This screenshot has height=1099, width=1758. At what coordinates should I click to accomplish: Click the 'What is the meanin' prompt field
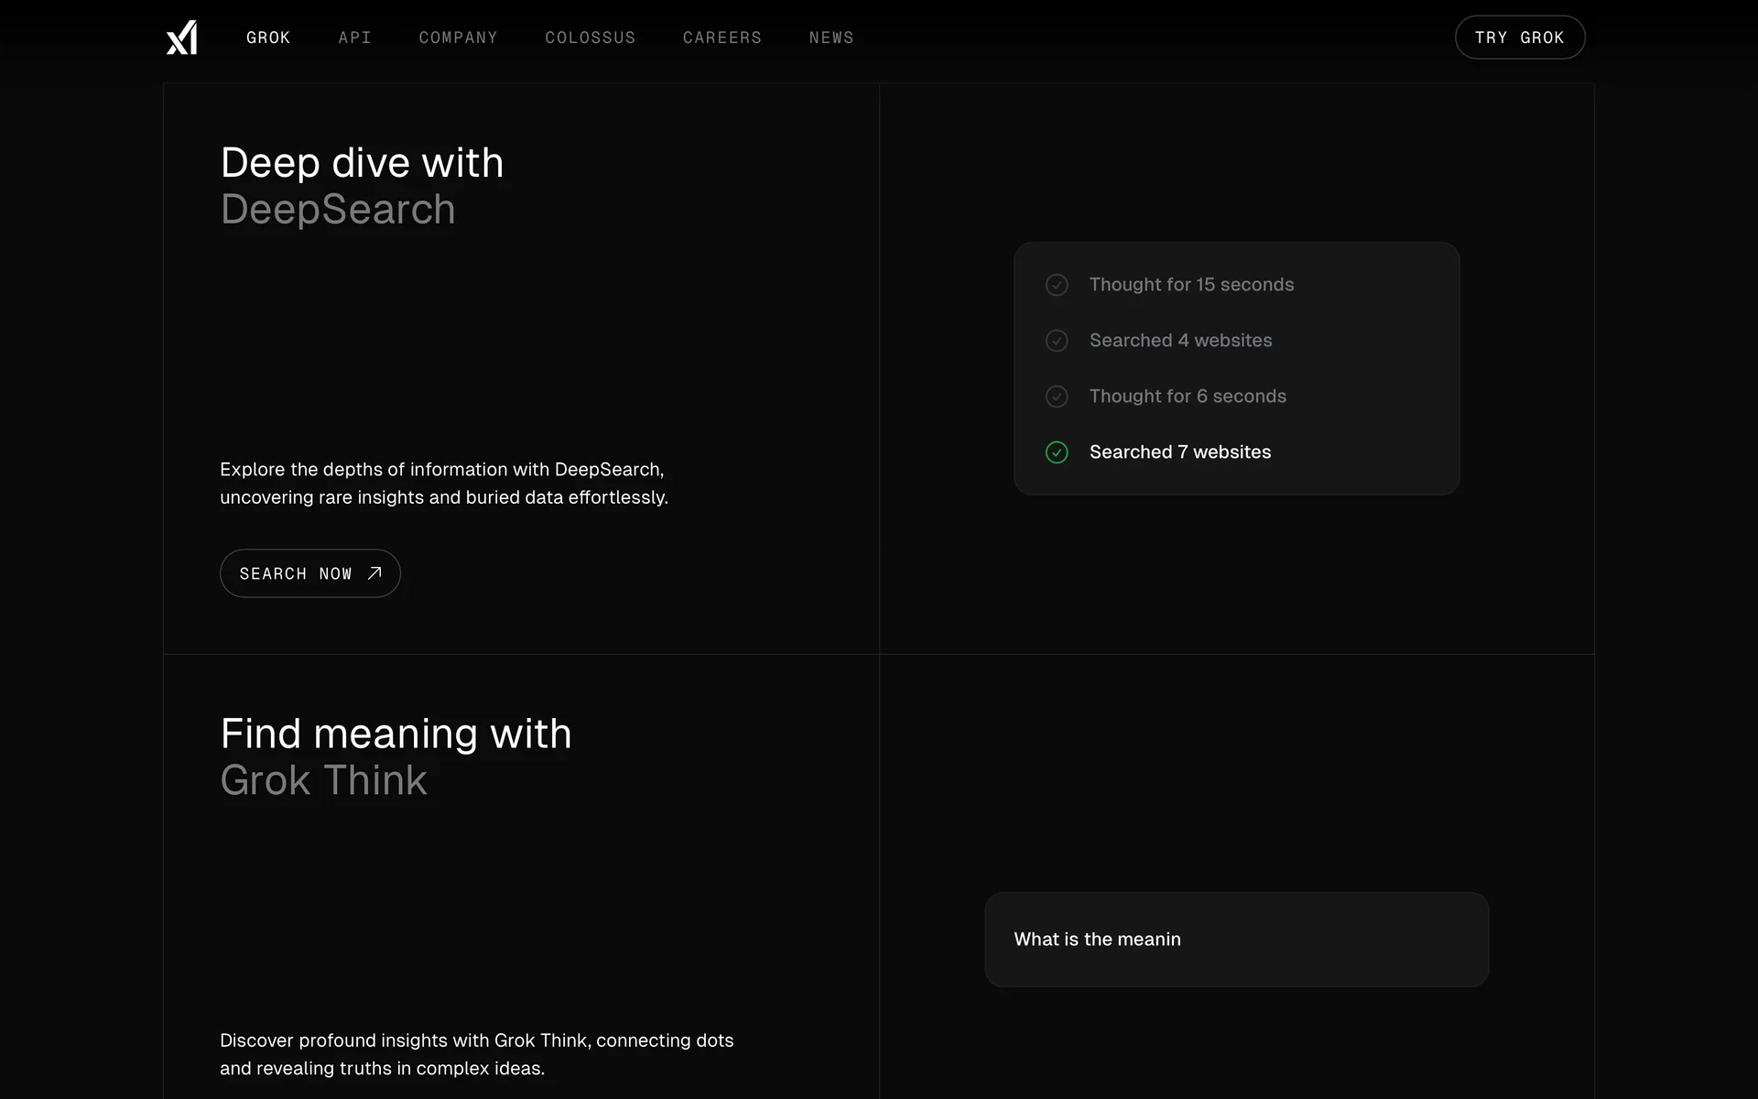click(x=1236, y=940)
